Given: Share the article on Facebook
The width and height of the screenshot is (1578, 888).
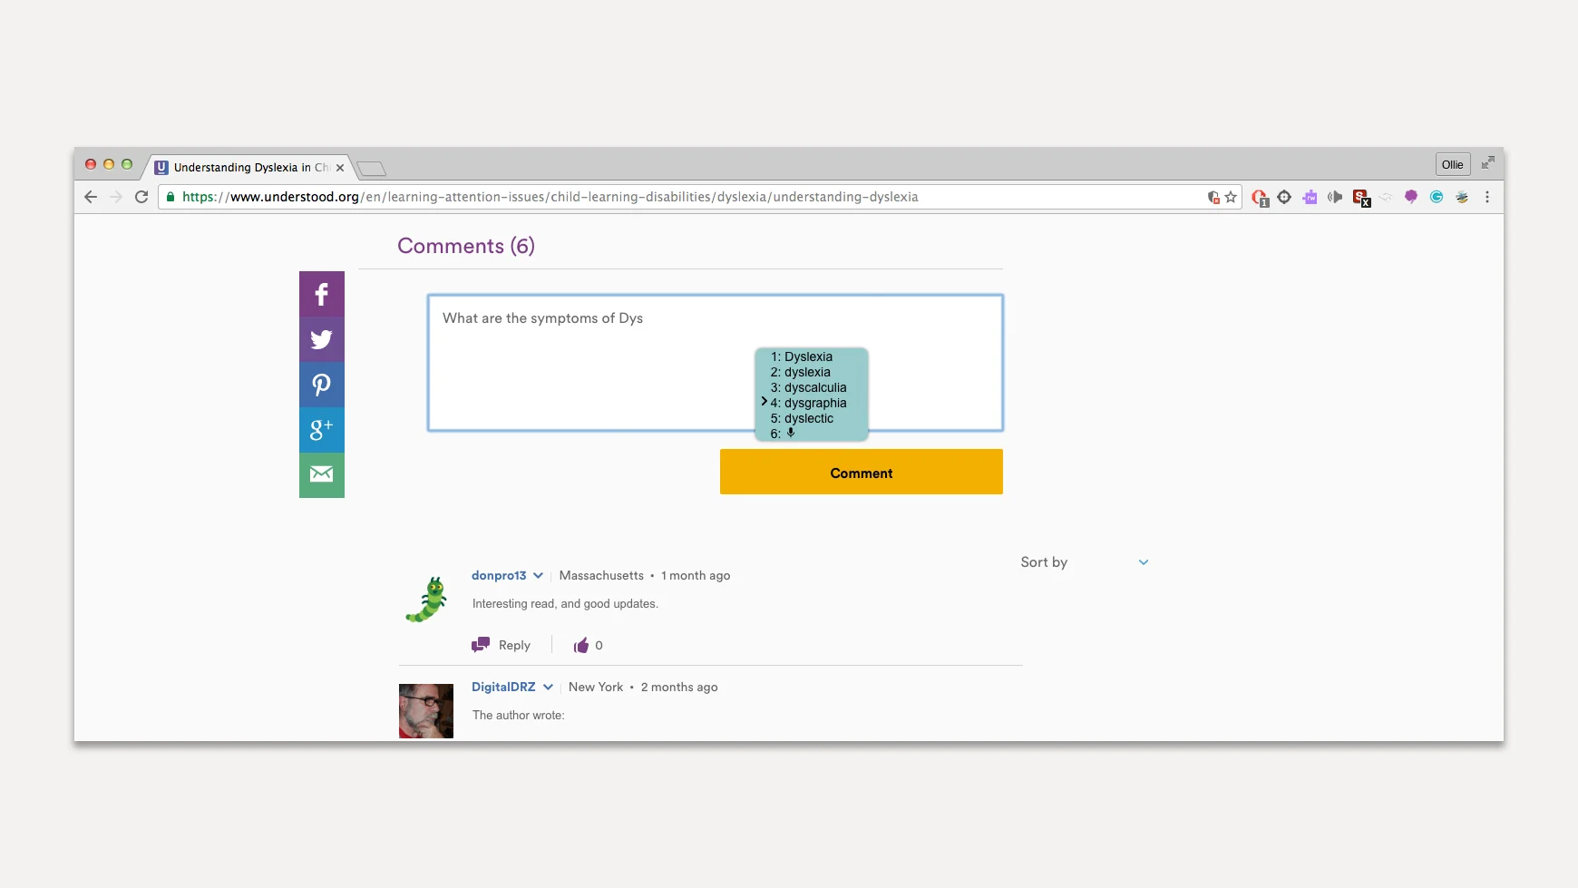Looking at the screenshot, I should point(322,294).
